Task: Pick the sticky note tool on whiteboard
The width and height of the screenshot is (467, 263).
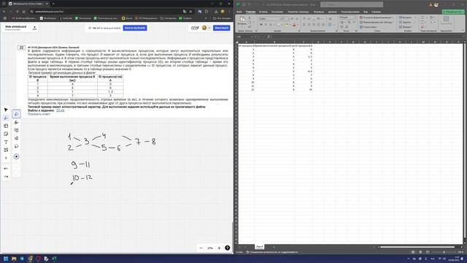Action: 6,134
